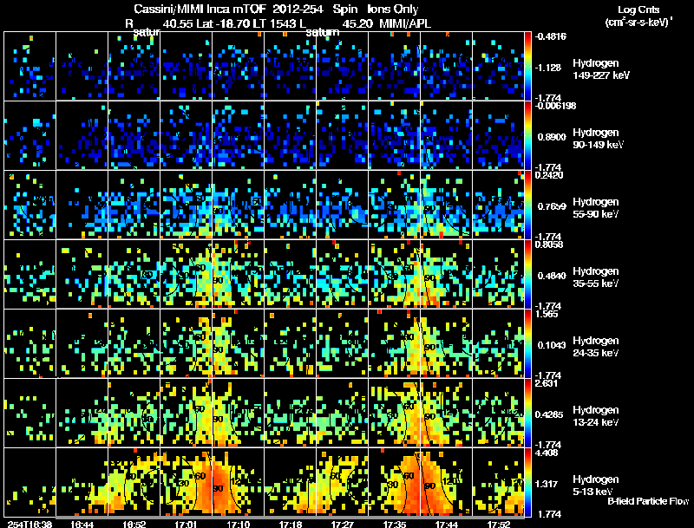Image resolution: width=694 pixels, height=528 pixels.
Task: Click the 0.8900 colorbar value
Action: [x=552, y=137]
